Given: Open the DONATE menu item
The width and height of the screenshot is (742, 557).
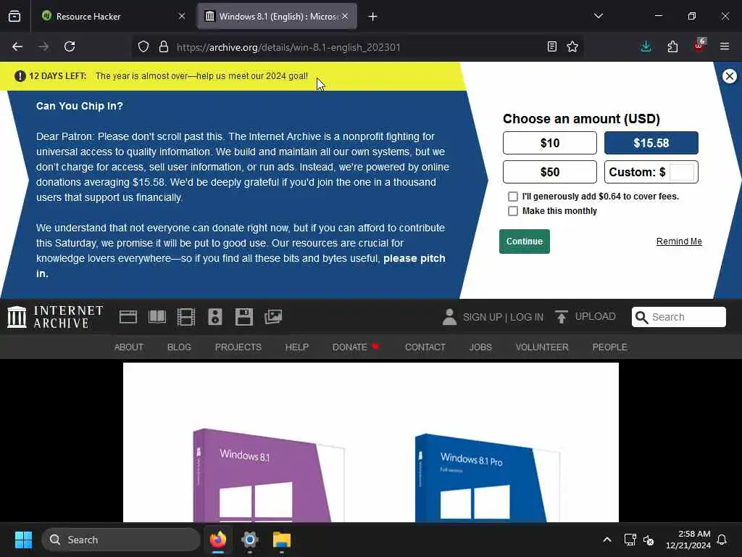Looking at the screenshot, I should pyautogui.click(x=356, y=347).
